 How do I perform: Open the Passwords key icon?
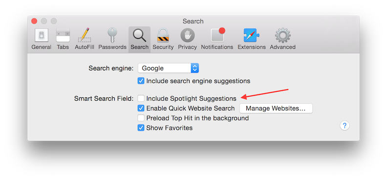click(x=112, y=35)
